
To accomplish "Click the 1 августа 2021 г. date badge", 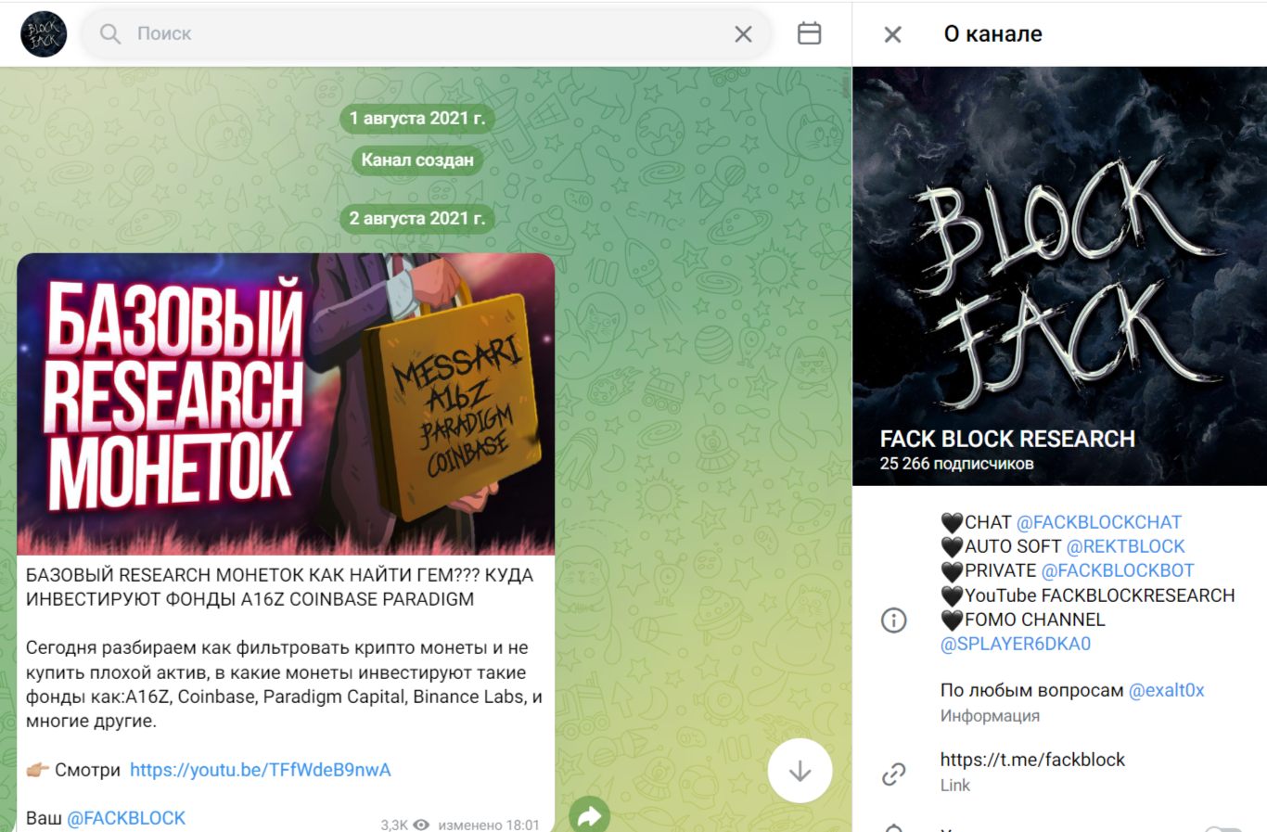I will tap(417, 118).
